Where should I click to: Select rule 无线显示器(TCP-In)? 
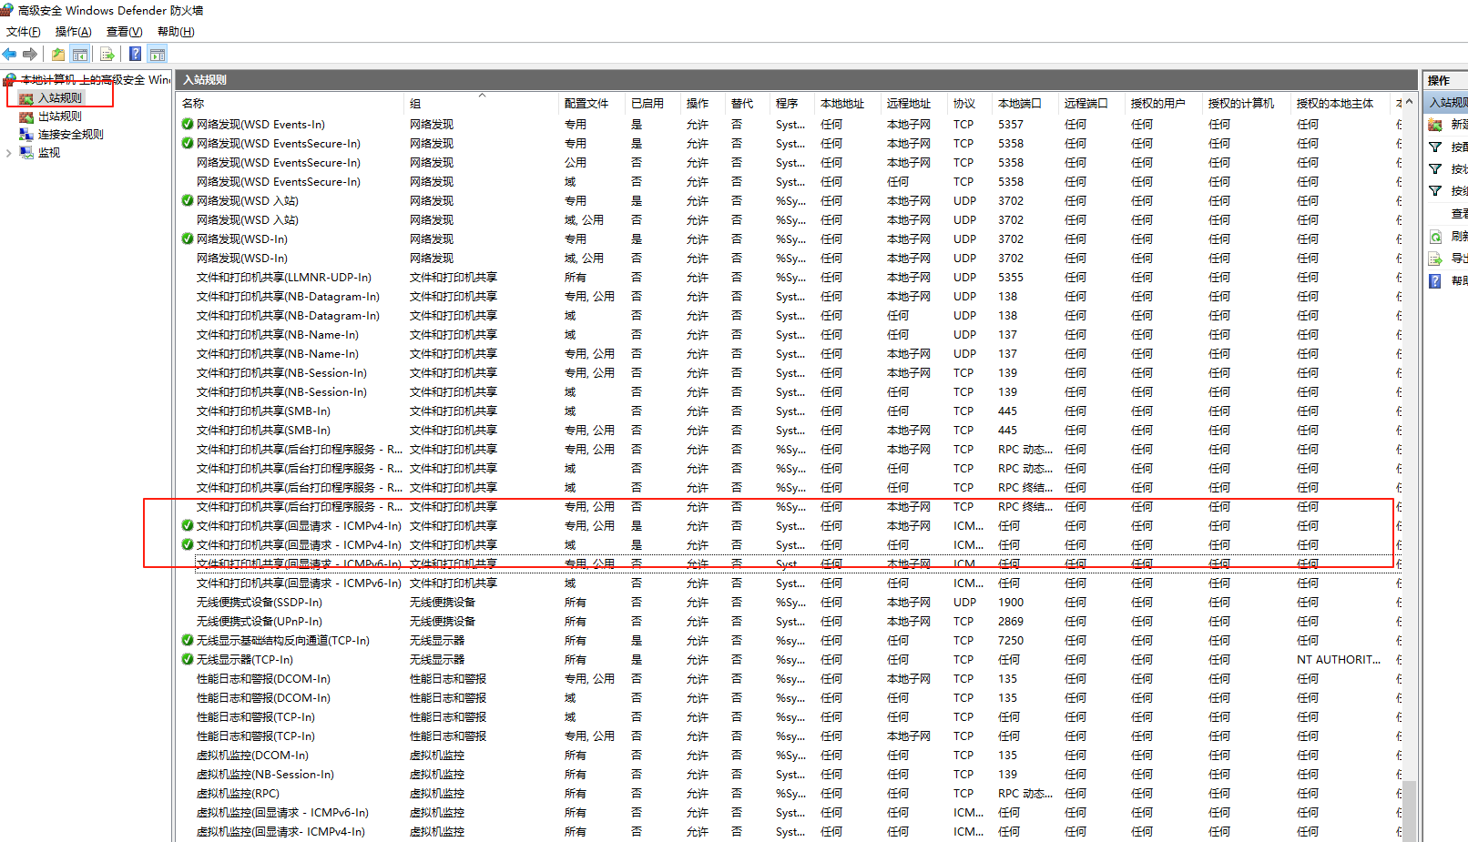245,660
